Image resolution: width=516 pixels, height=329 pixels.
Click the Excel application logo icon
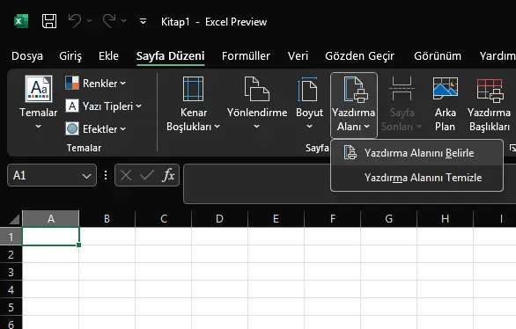point(21,21)
